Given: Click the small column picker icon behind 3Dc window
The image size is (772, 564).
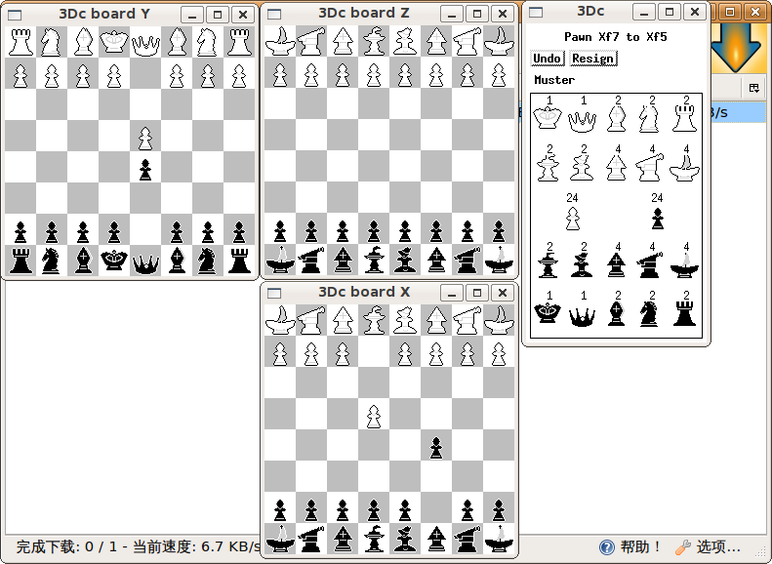Looking at the screenshot, I should [x=753, y=88].
